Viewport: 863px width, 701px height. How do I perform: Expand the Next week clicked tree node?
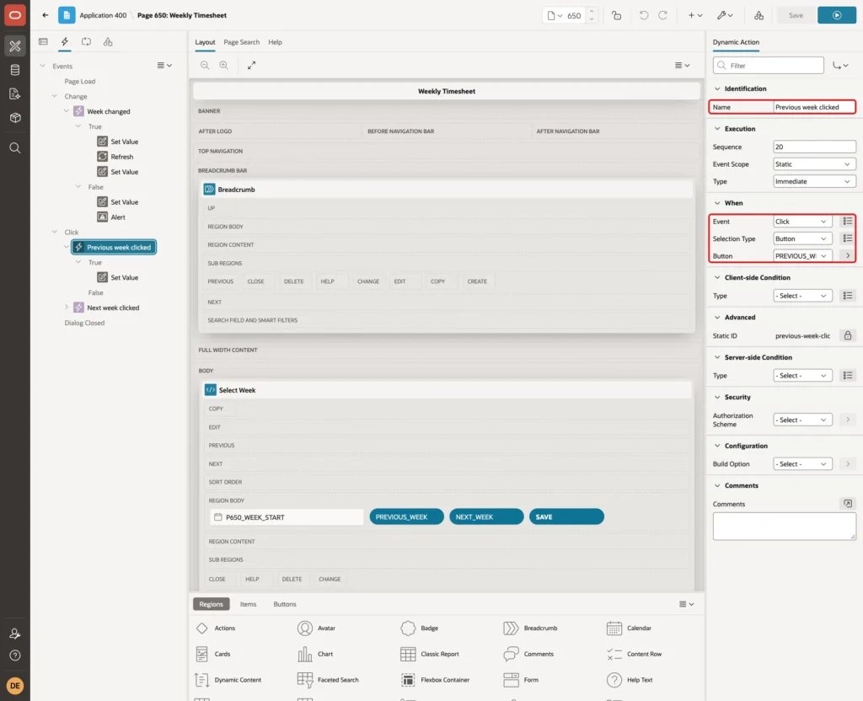pyautogui.click(x=67, y=308)
